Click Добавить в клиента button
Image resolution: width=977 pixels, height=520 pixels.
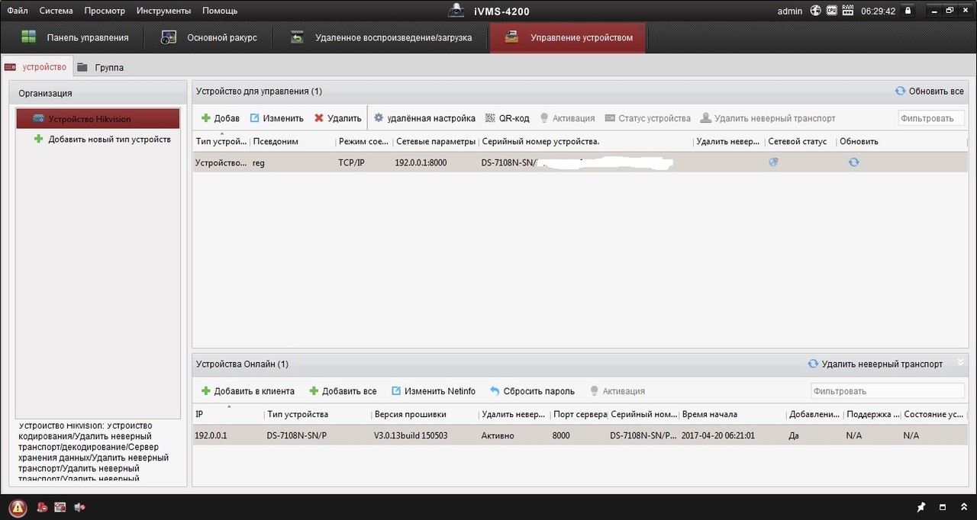tap(247, 391)
